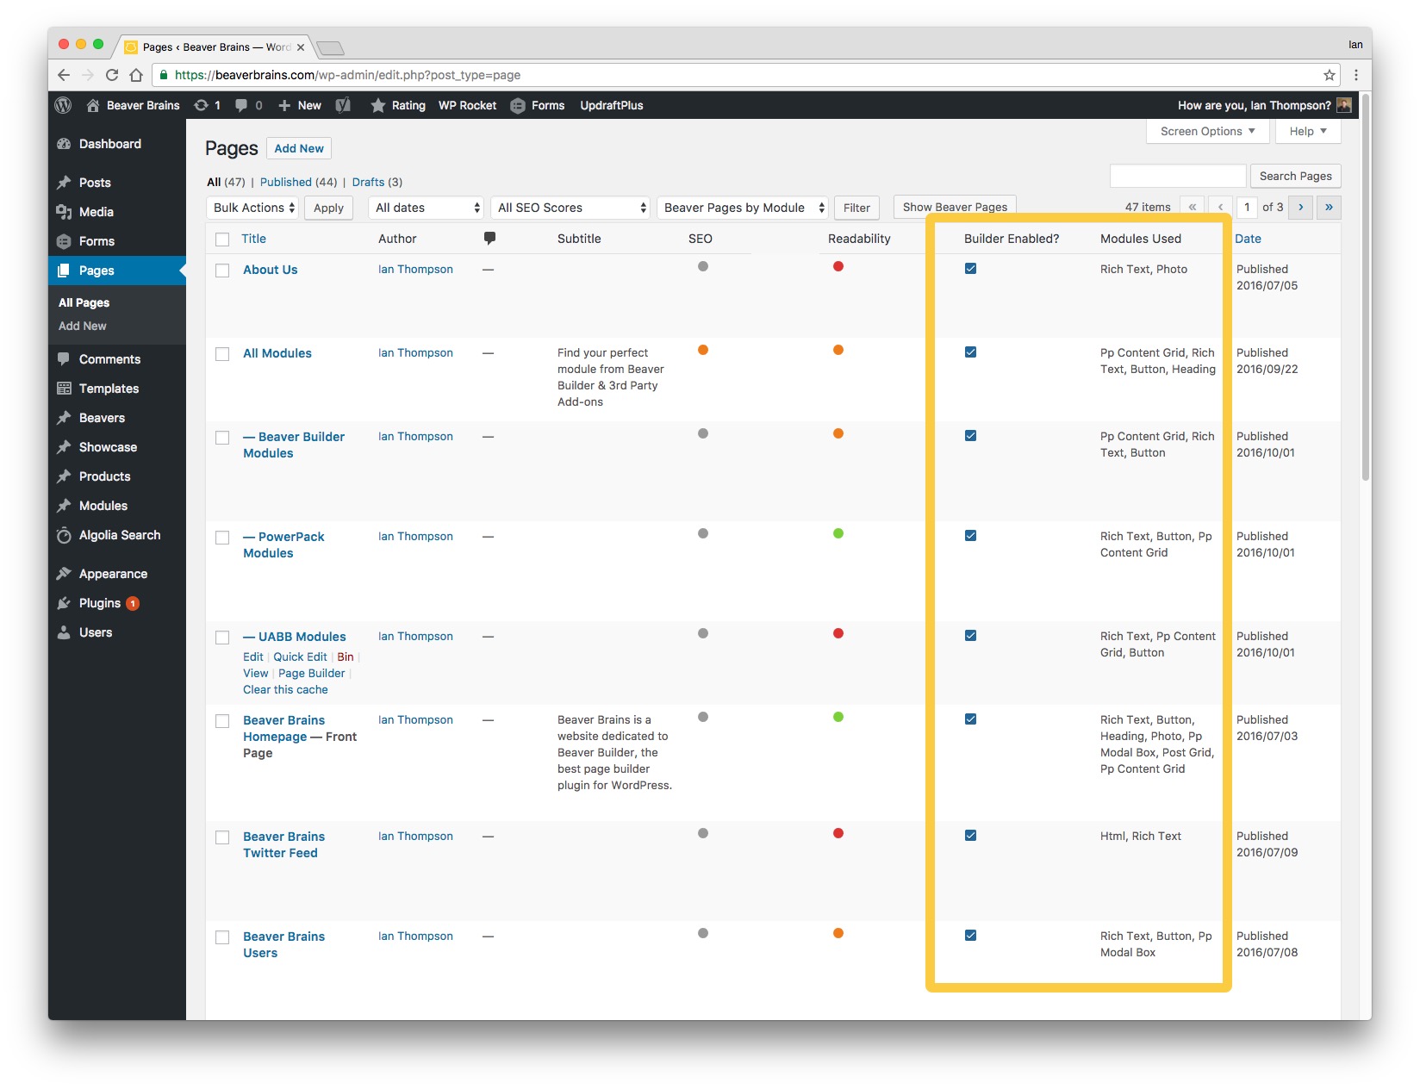Bookmark this page with the star
The image size is (1420, 1089).
coord(1330,75)
